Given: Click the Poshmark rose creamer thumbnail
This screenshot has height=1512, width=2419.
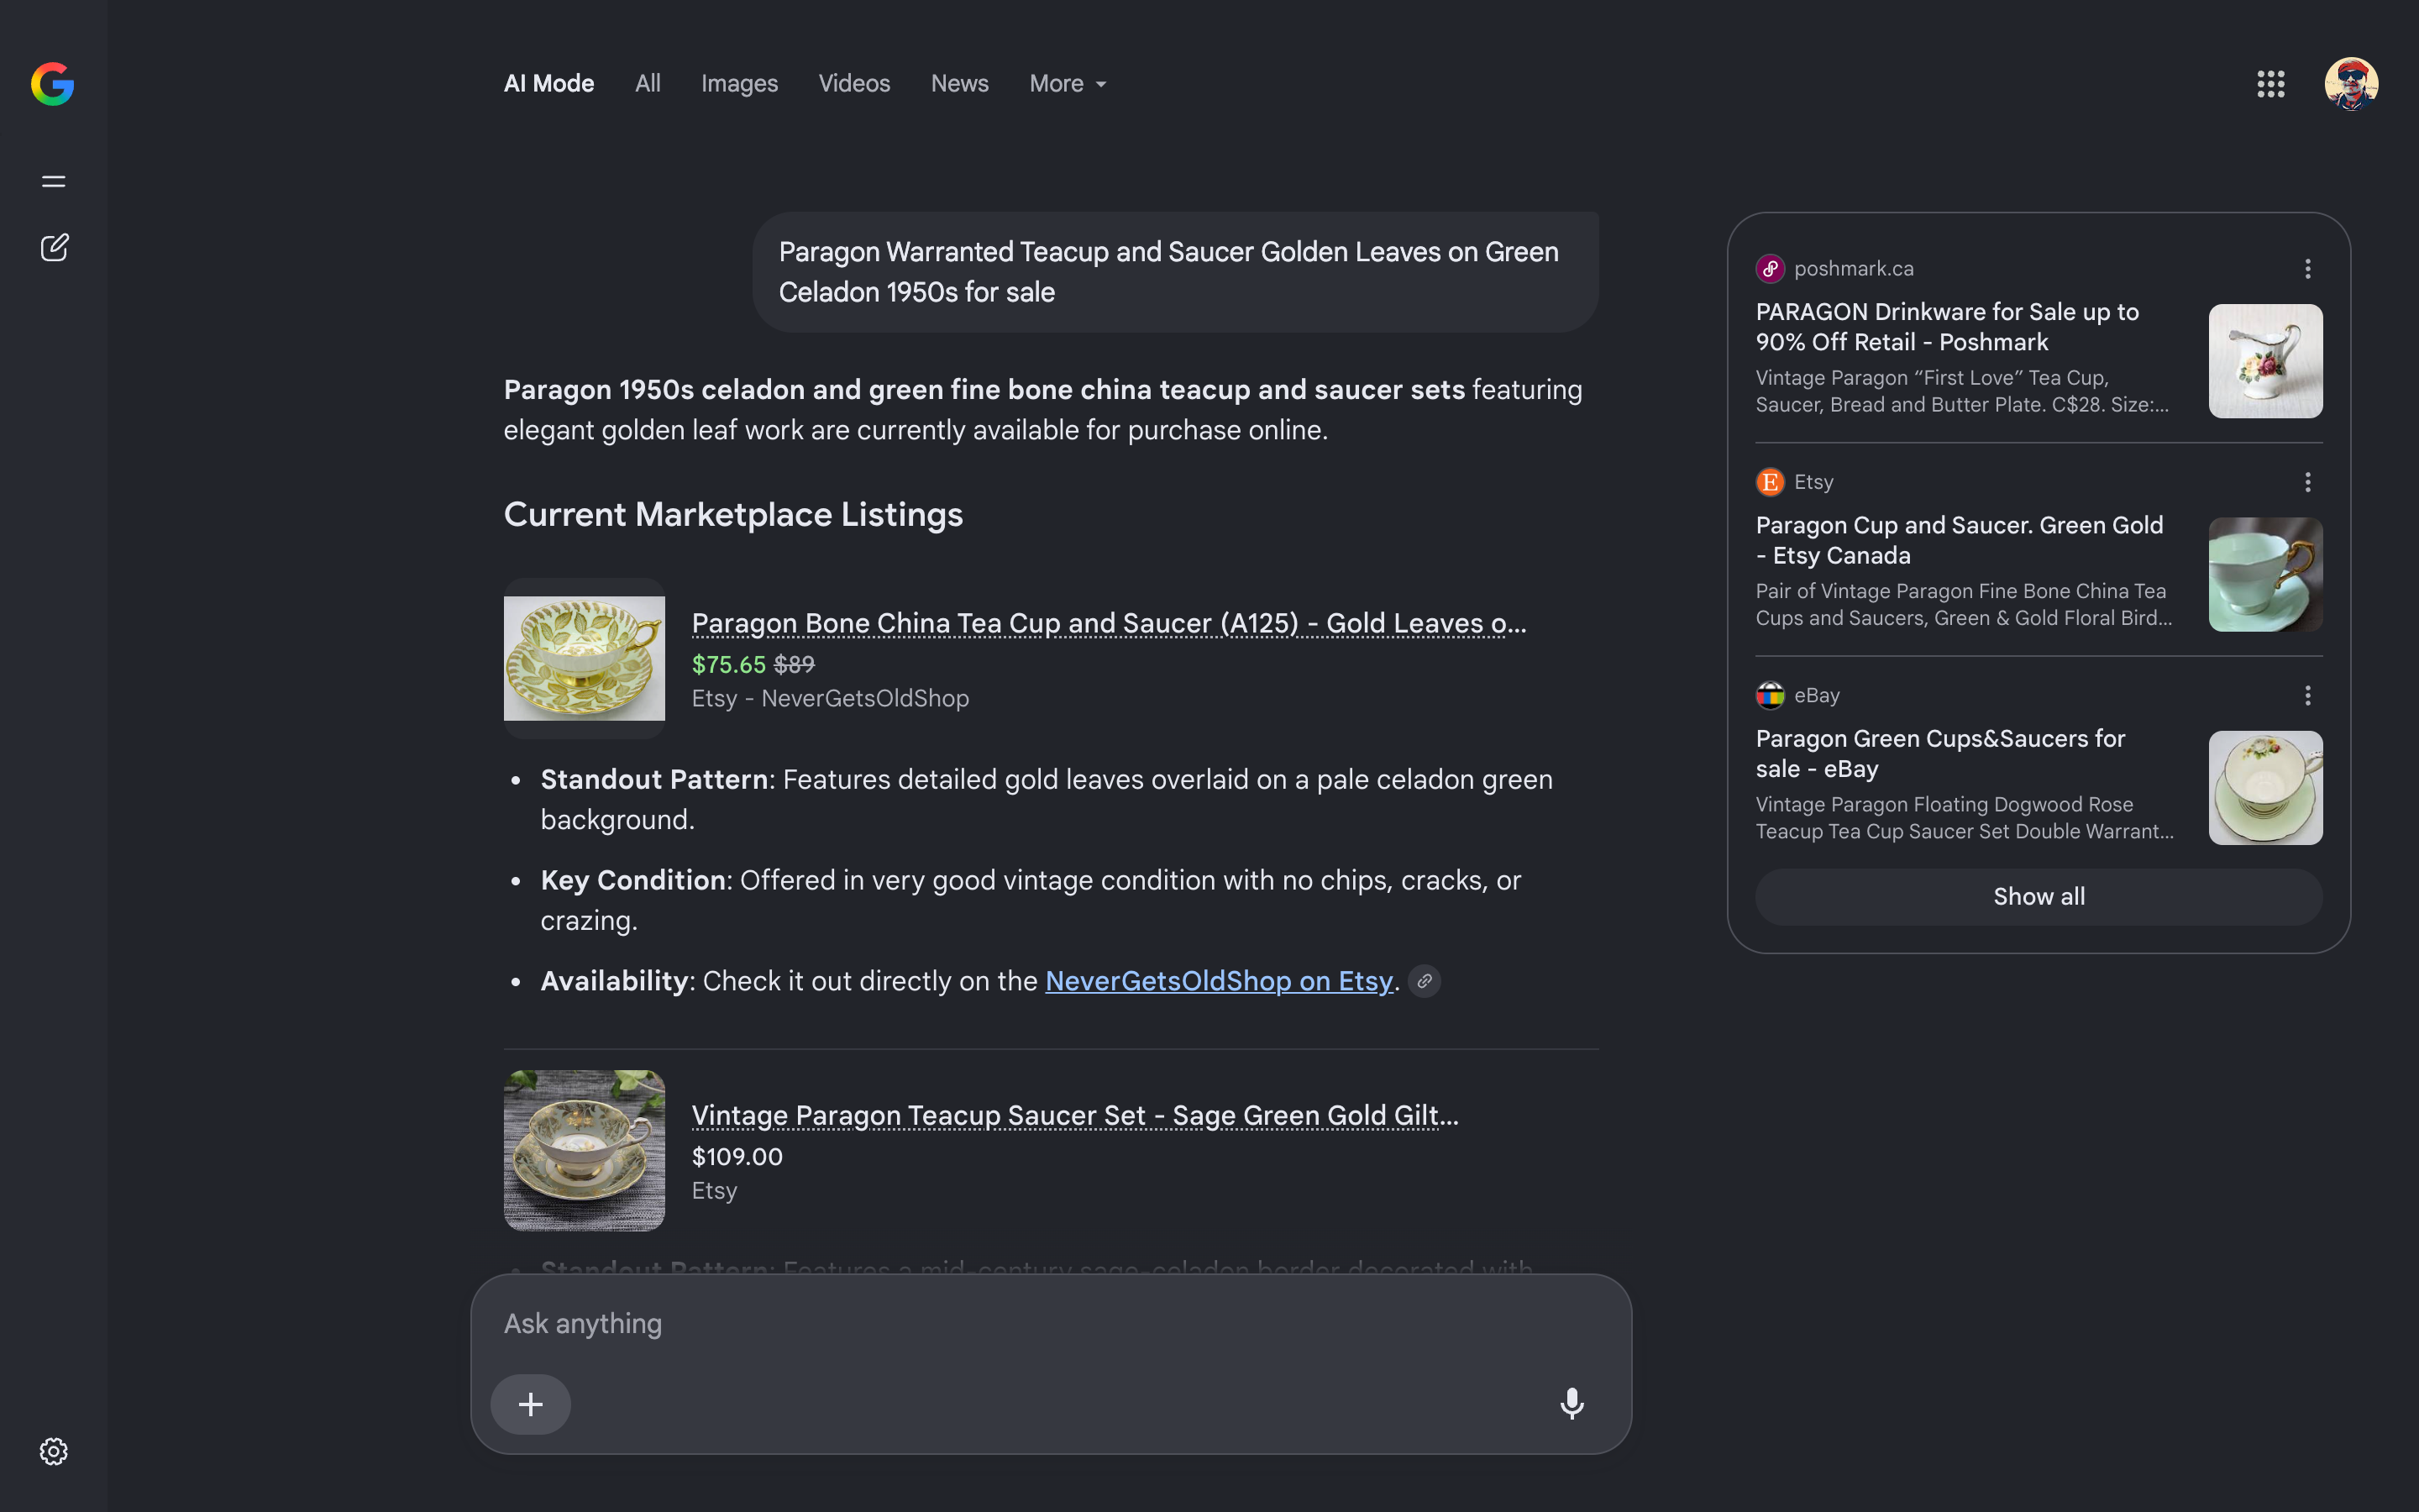Looking at the screenshot, I should (x=2265, y=361).
